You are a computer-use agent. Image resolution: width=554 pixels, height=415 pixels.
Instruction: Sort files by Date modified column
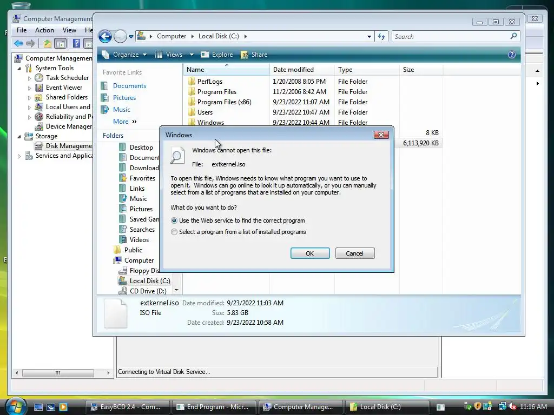point(302,70)
